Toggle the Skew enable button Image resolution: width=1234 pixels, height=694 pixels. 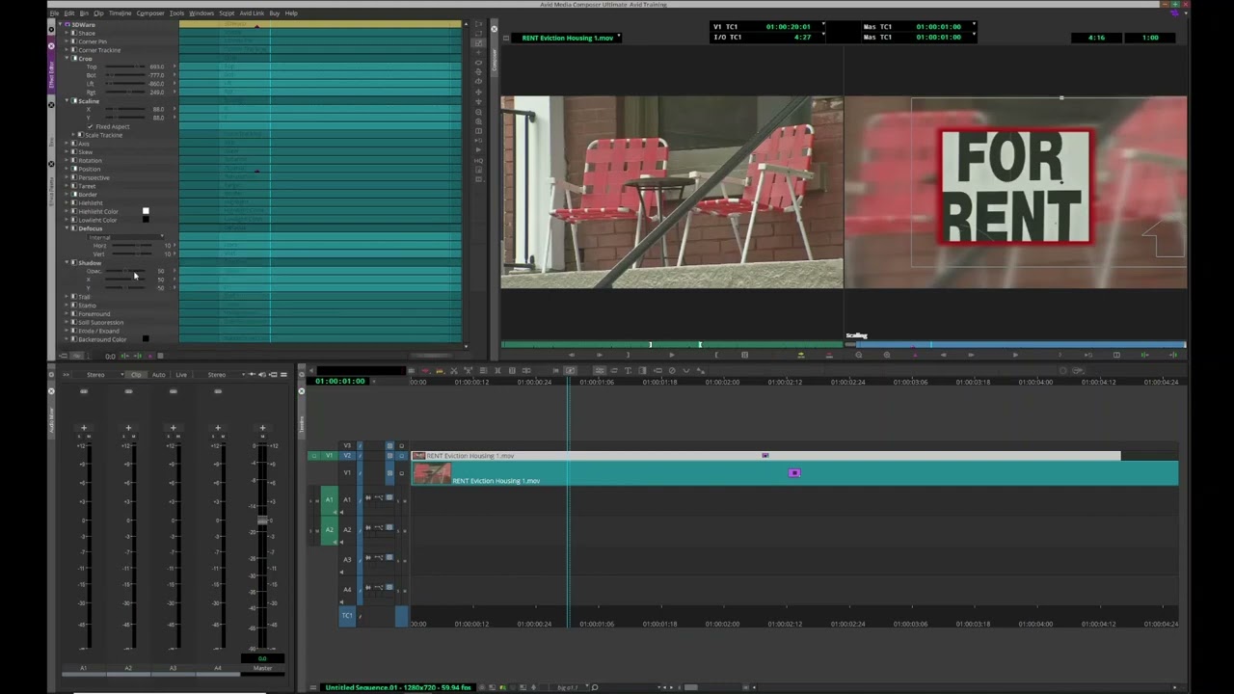(x=74, y=152)
